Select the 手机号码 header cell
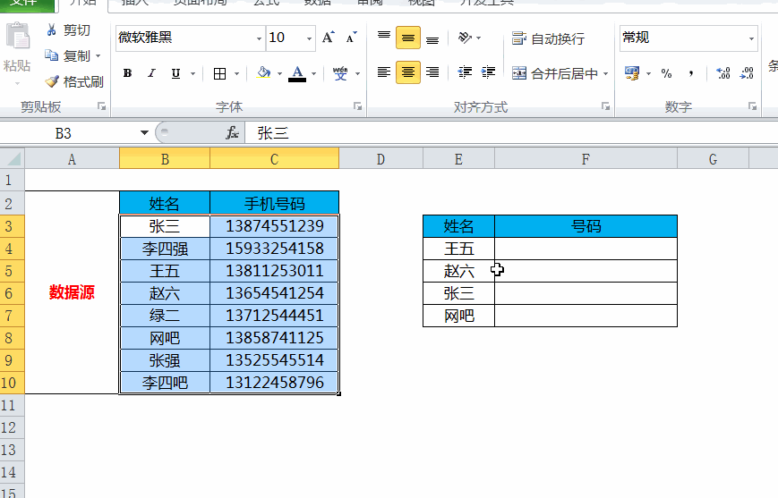778x498 pixels. click(x=274, y=203)
